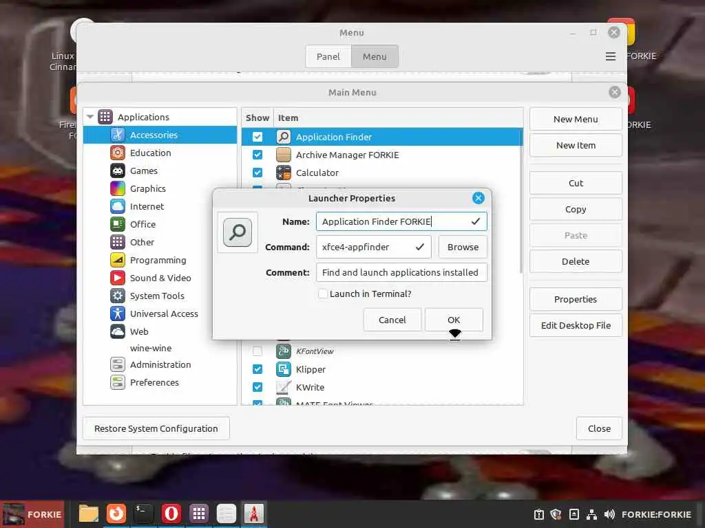
Task: Click the Klipper item icon
Action: coord(283,369)
